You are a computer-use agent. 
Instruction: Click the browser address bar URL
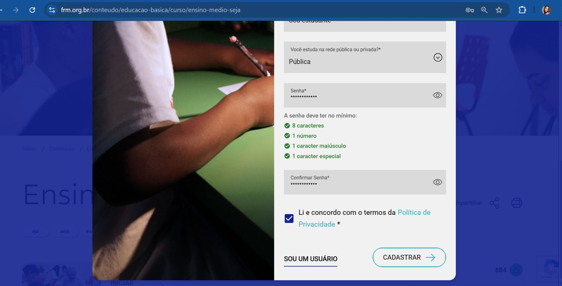tap(150, 10)
